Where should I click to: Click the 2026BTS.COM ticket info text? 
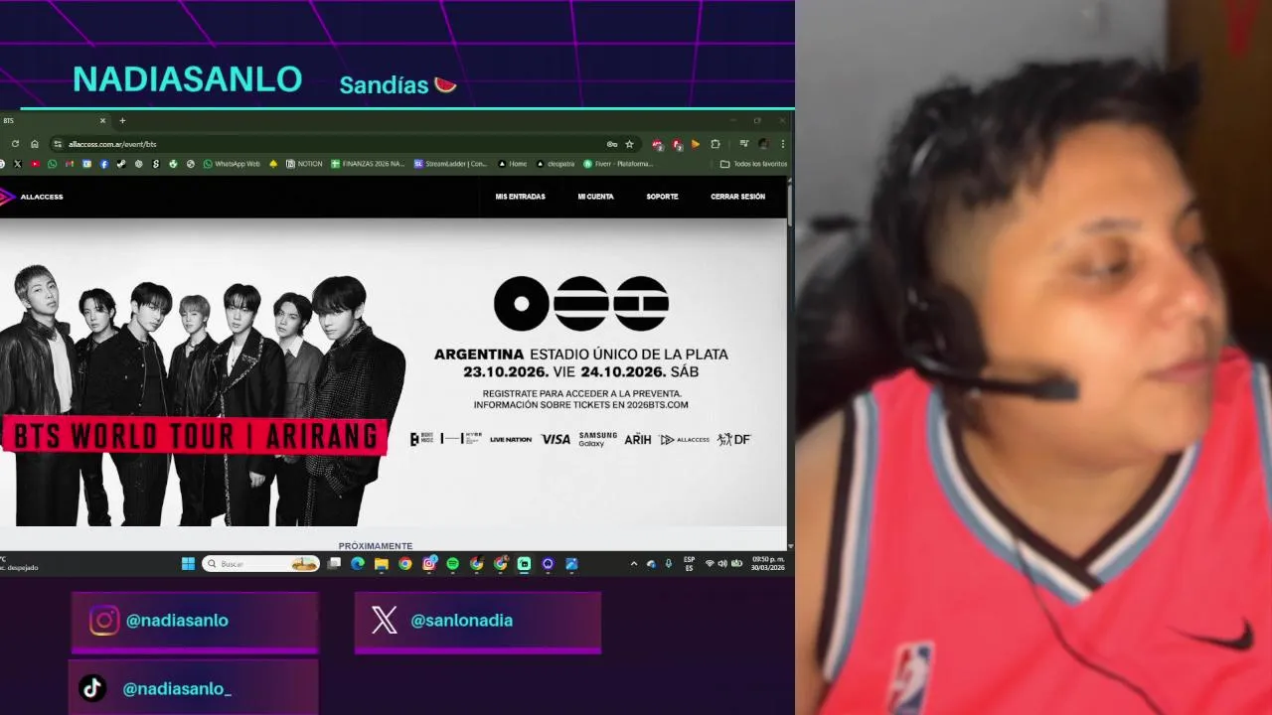click(x=580, y=405)
